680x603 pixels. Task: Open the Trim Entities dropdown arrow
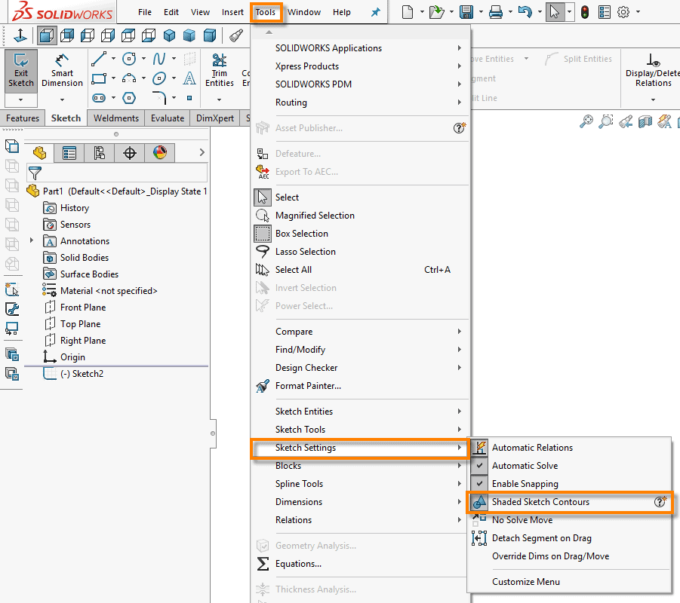(x=219, y=99)
